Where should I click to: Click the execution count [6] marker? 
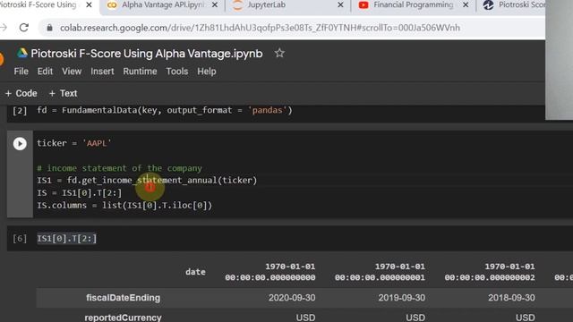coord(20,239)
